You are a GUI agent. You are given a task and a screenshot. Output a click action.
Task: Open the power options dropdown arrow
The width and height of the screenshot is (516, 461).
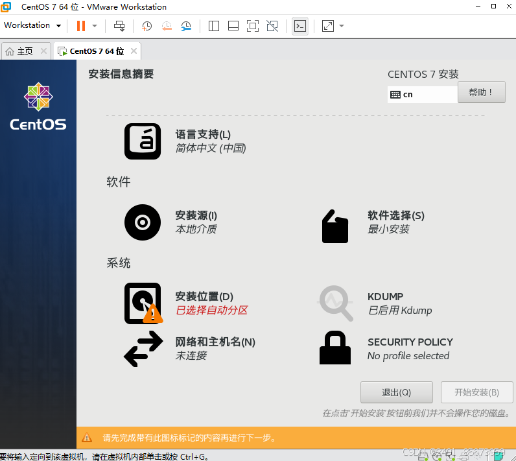click(x=95, y=26)
